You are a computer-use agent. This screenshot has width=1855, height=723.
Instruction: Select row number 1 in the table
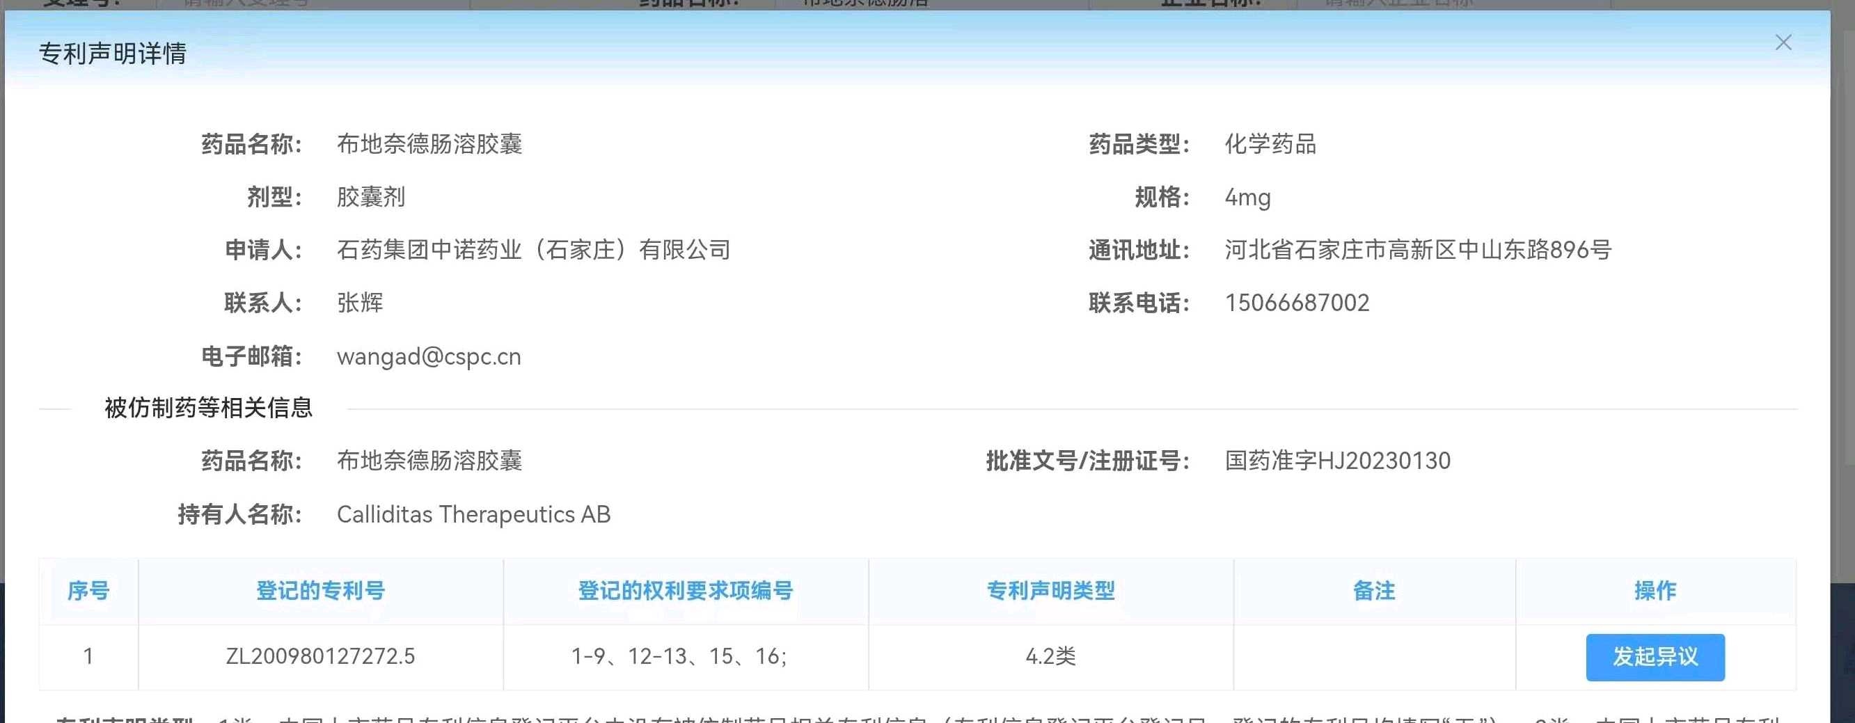[88, 656]
